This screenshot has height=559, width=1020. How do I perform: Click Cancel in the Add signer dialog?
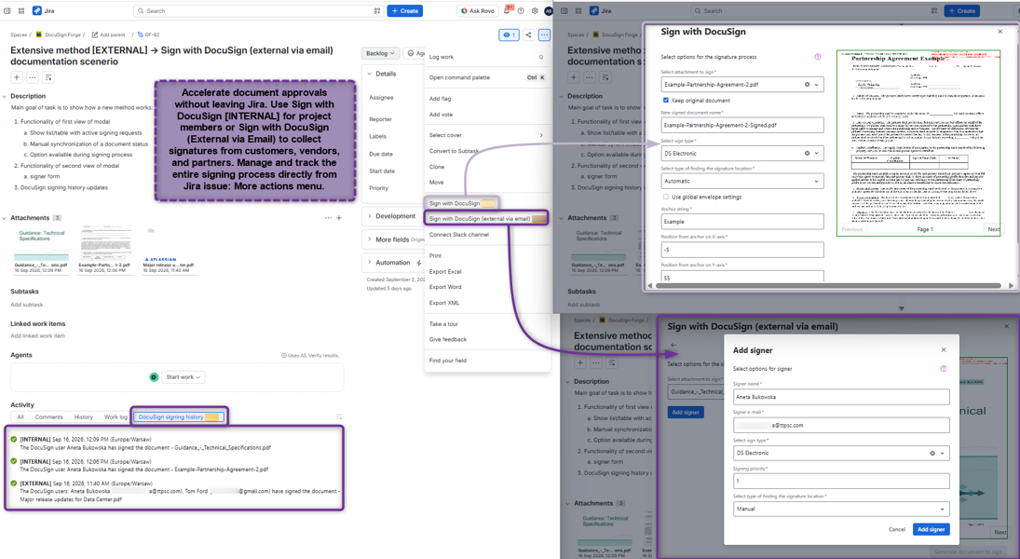tap(897, 530)
